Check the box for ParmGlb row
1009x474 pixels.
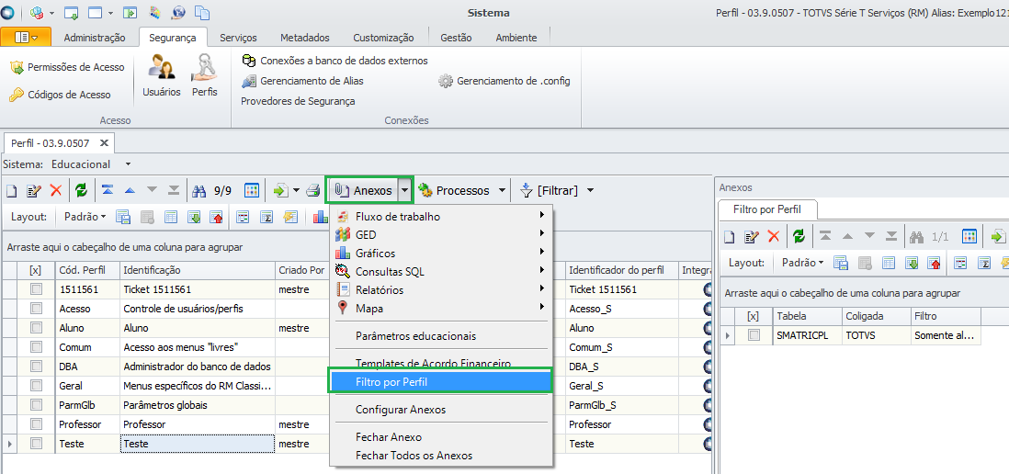tap(36, 405)
